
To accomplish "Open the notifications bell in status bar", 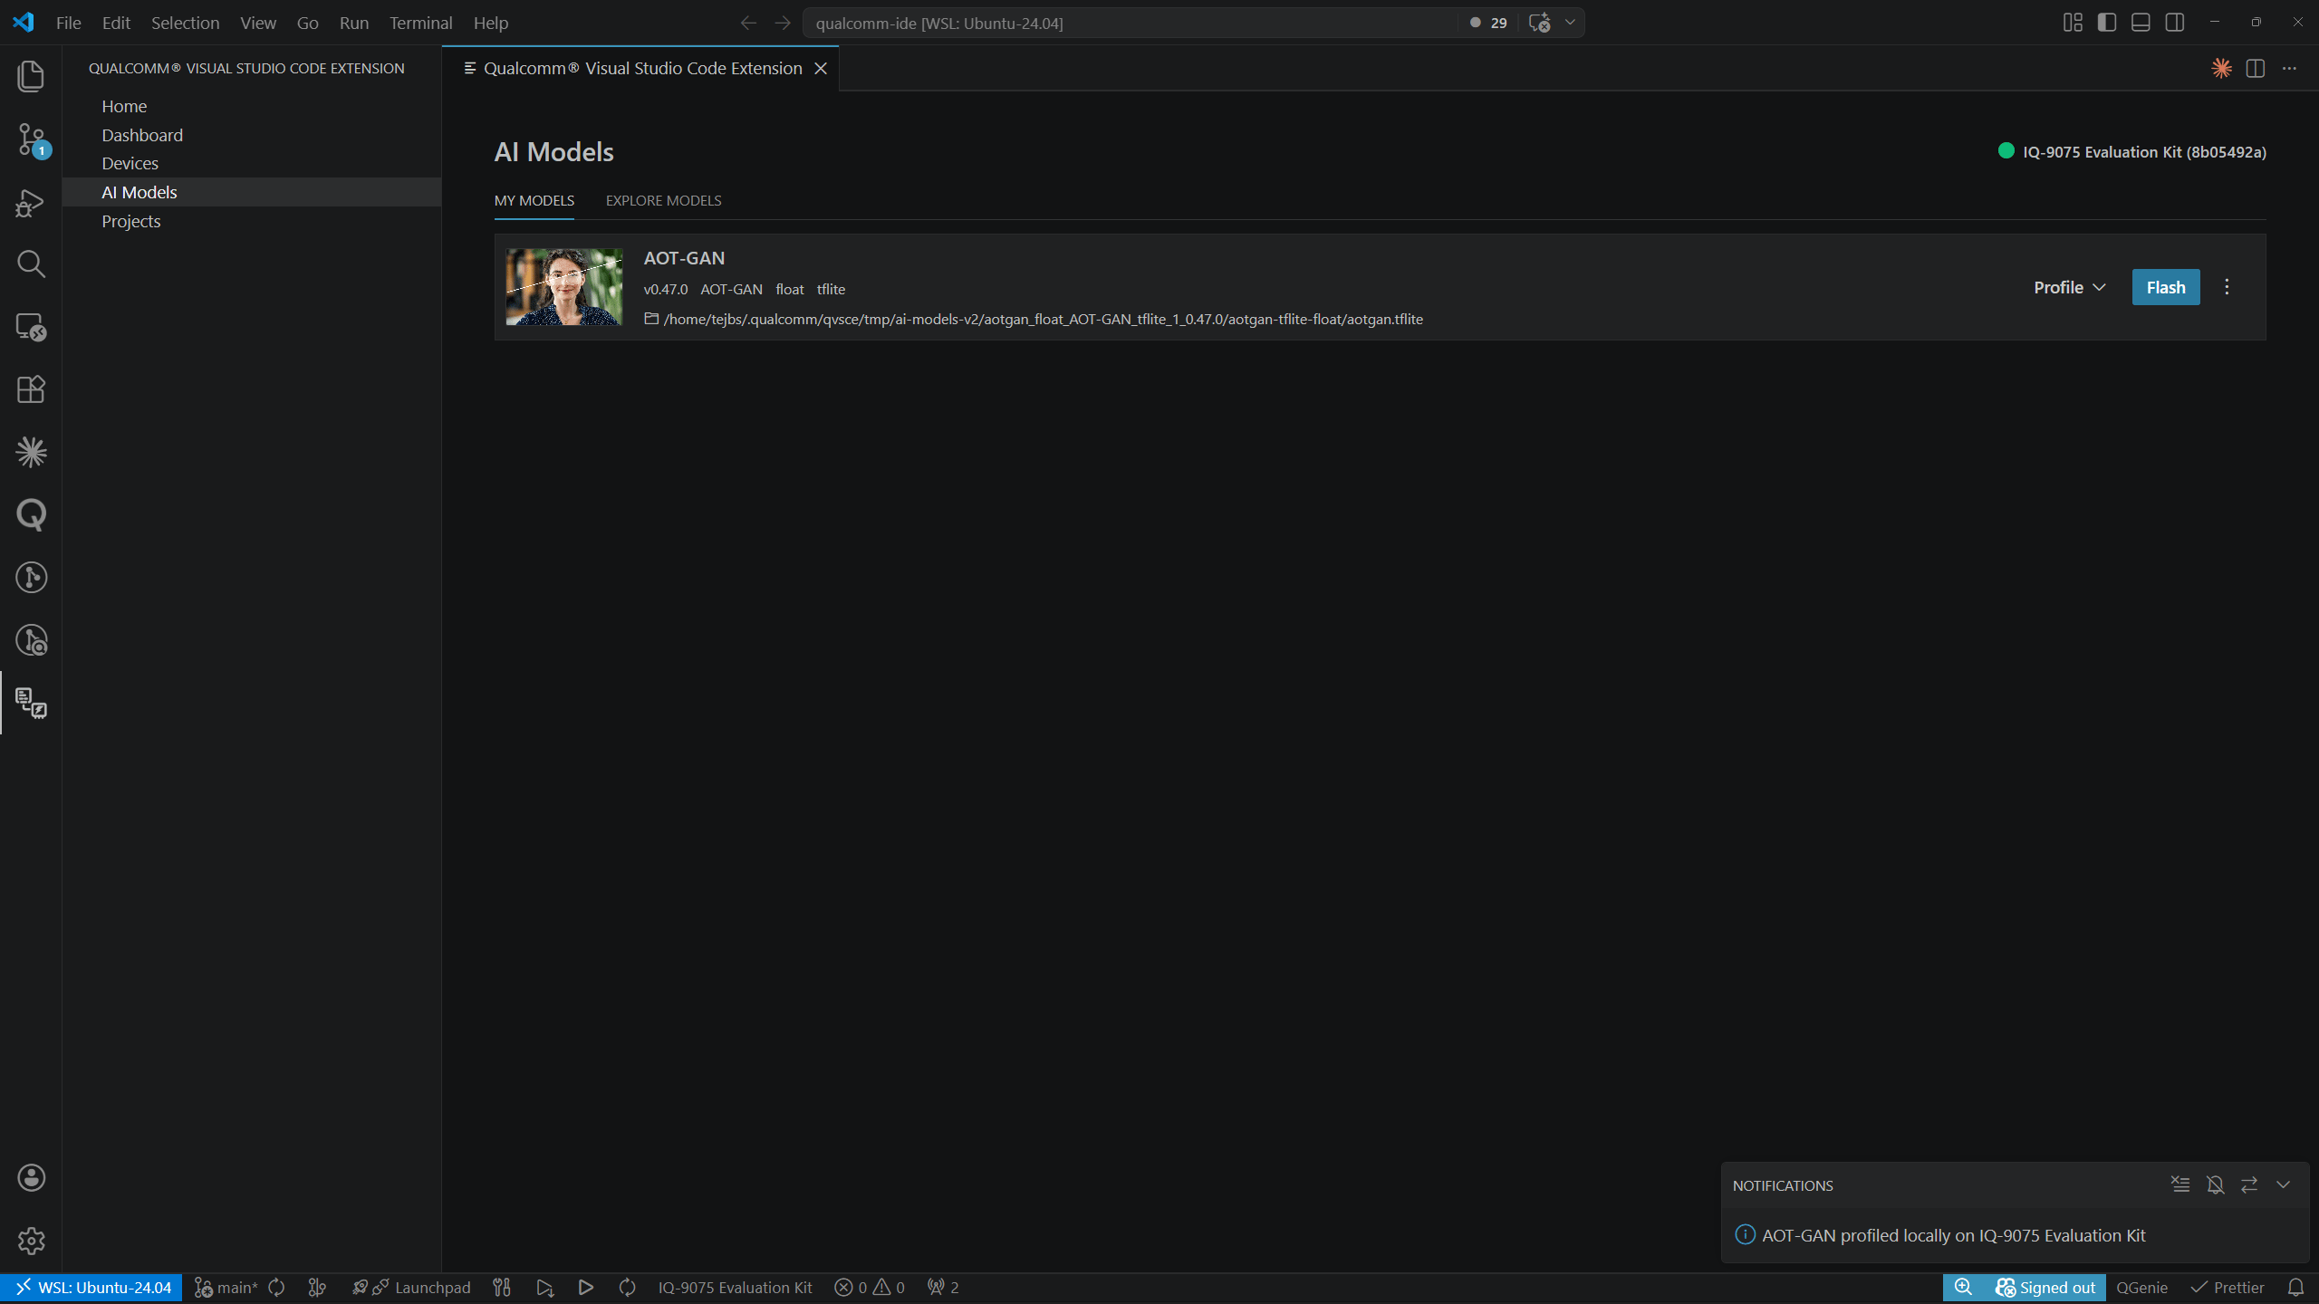I will (2295, 1288).
